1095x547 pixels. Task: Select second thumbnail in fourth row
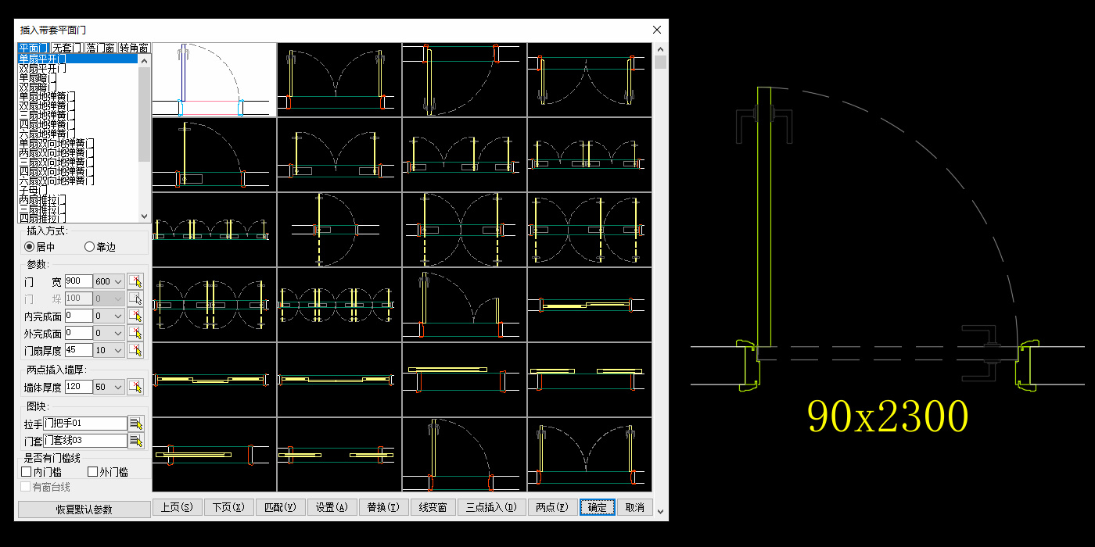click(339, 305)
